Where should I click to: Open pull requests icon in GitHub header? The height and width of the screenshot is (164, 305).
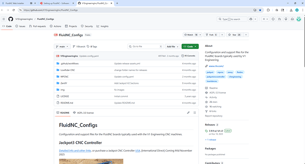pos(279,19)
